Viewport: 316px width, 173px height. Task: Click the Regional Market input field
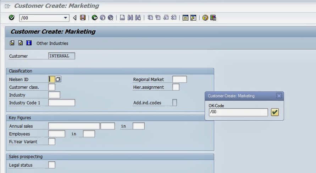coord(179,79)
